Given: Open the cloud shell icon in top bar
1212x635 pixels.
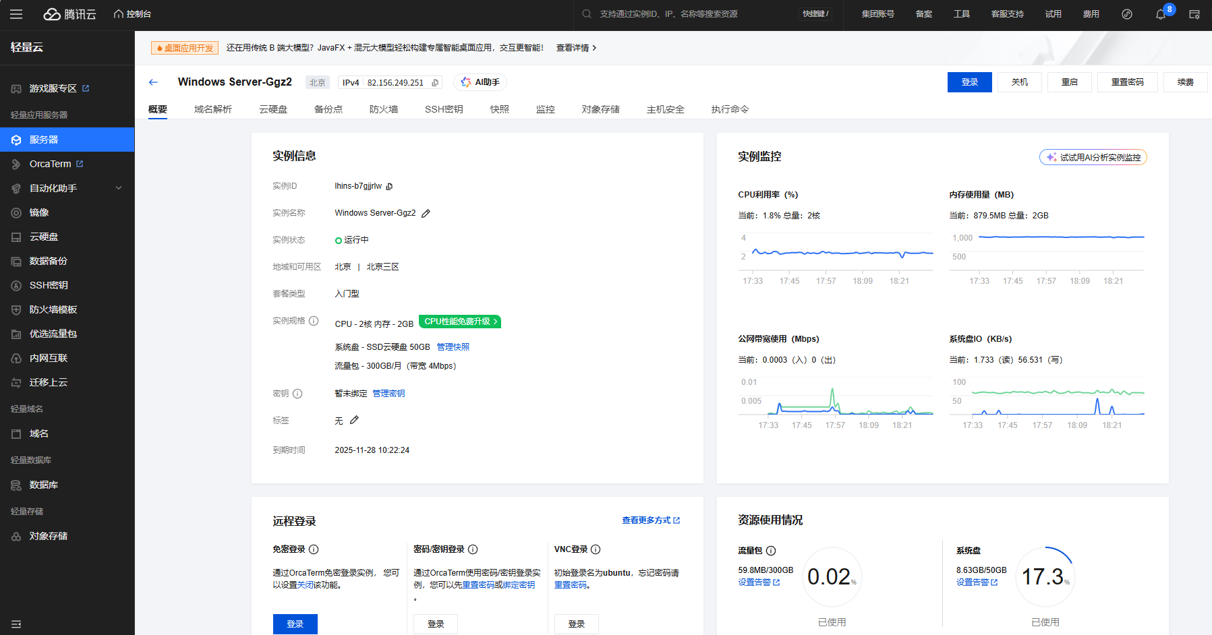Looking at the screenshot, I should click(1194, 14).
